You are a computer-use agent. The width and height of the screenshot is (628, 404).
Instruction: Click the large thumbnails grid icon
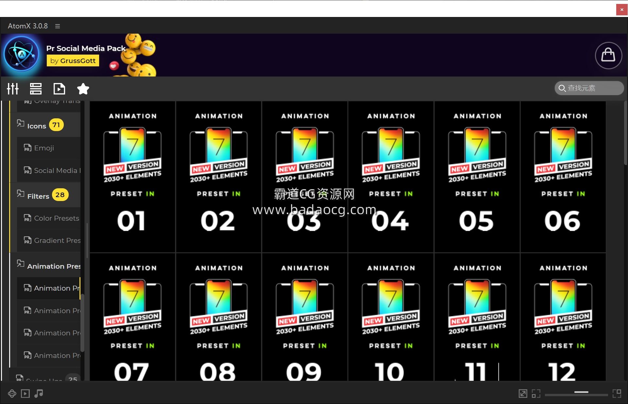tap(617, 394)
